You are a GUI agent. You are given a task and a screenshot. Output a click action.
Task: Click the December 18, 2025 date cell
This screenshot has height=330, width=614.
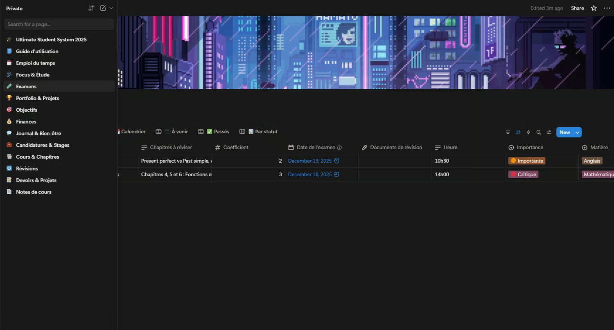[322, 174]
